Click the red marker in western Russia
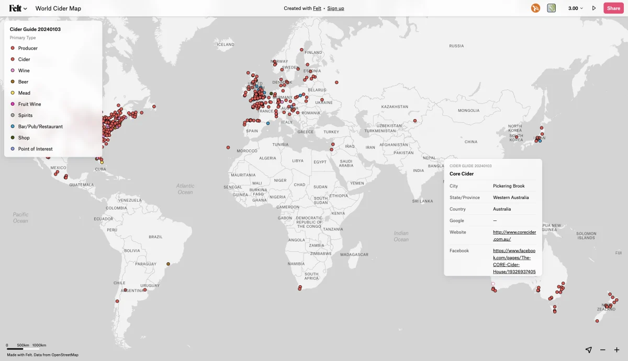The width and height of the screenshot is (628, 361). coord(337,82)
